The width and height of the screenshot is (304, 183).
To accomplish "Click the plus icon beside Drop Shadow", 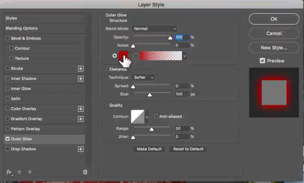I will tap(81, 149).
